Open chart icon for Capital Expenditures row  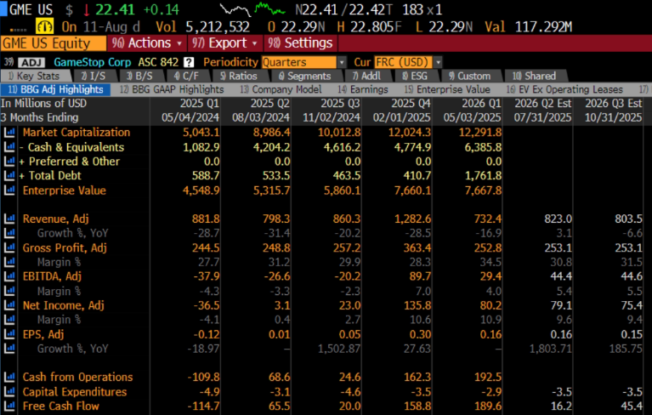(9, 392)
